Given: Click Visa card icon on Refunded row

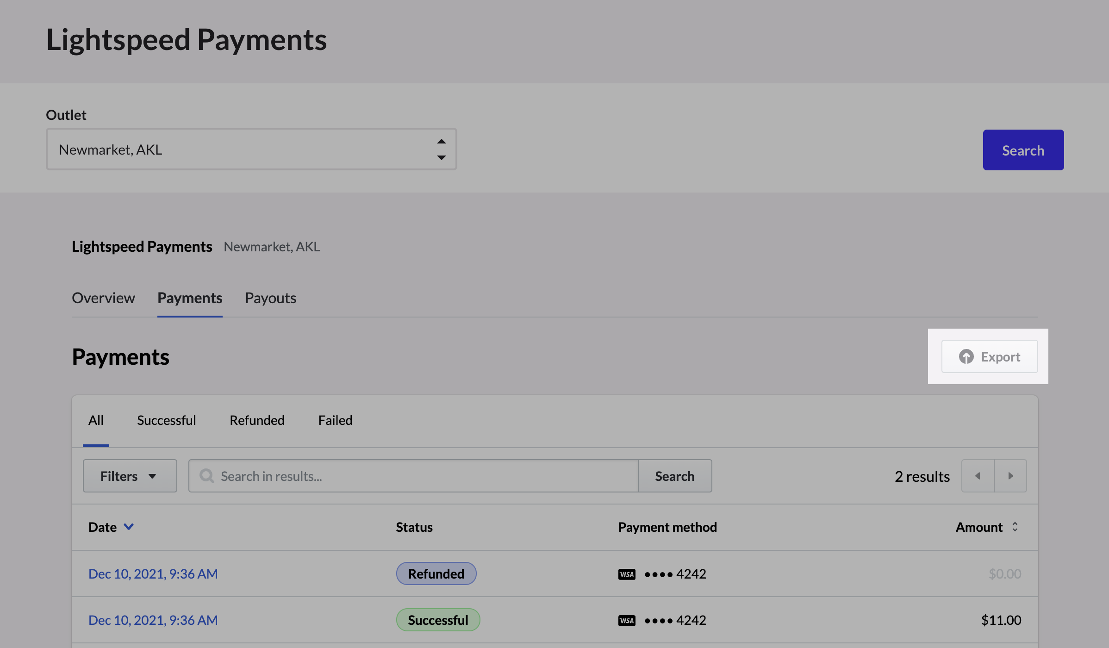Looking at the screenshot, I should pyautogui.click(x=627, y=574).
